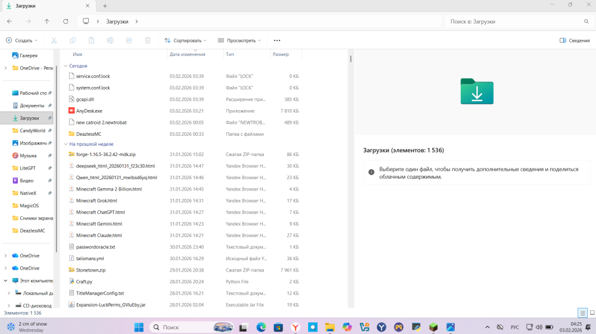The width and height of the screenshot is (596, 334).
Task: Click the Delete trash icon
Action: (148, 40)
